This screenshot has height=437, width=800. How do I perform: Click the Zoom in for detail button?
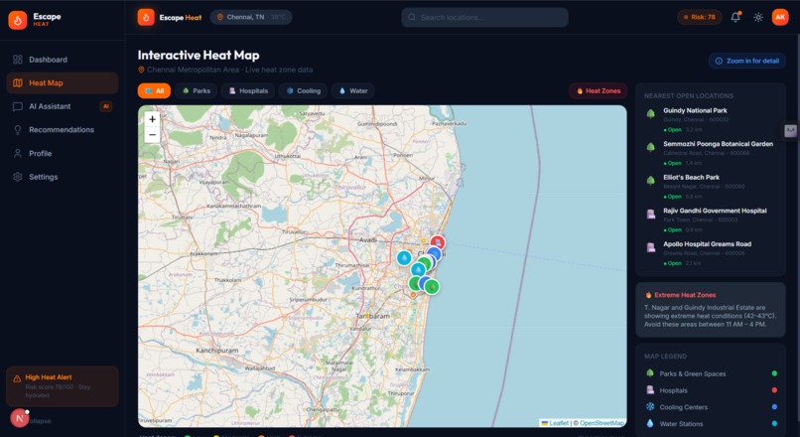pos(747,61)
